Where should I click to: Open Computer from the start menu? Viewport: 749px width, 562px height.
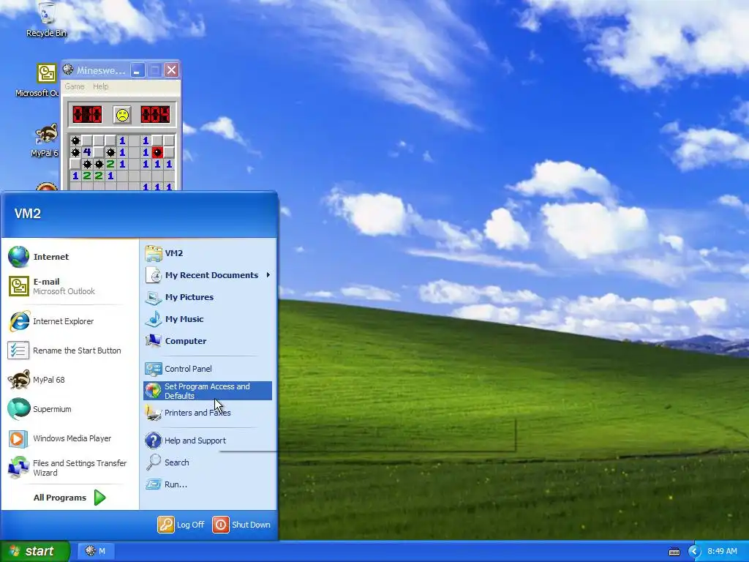(208, 341)
